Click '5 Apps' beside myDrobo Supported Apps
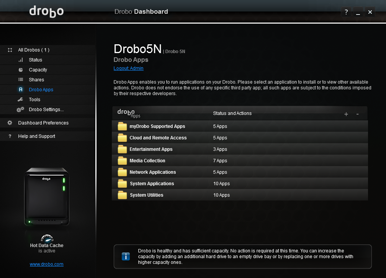This screenshot has height=278, width=386. [220, 126]
